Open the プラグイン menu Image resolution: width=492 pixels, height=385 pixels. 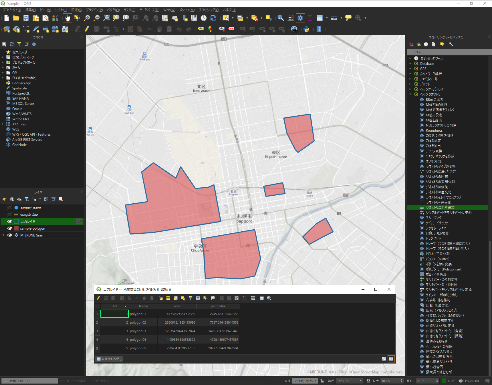click(x=94, y=10)
